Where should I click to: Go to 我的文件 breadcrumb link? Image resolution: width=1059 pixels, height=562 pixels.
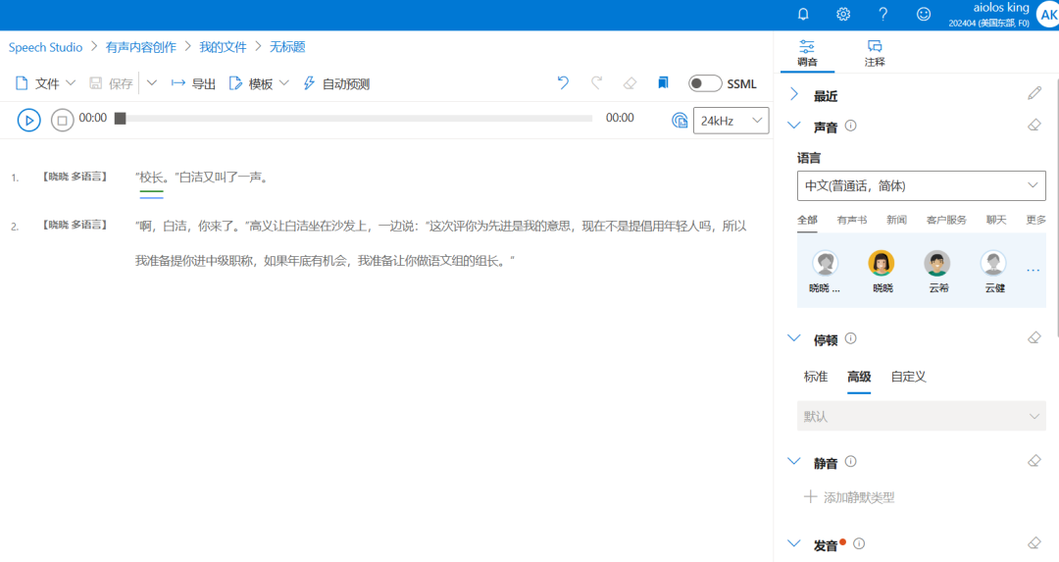(223, 47)
